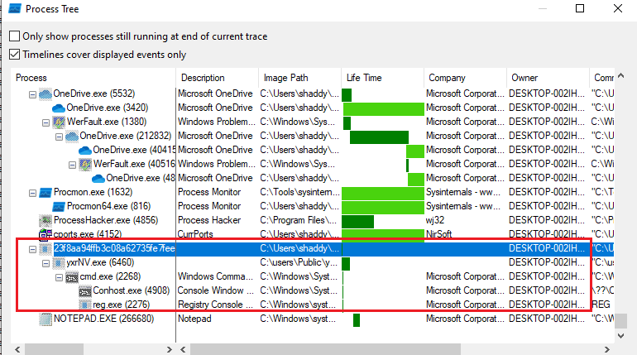Image resolution: width=637 pixels, height=355 pixels.
Task: Click the process pane scroll-right arrow
Action: (x=170, y=349)
